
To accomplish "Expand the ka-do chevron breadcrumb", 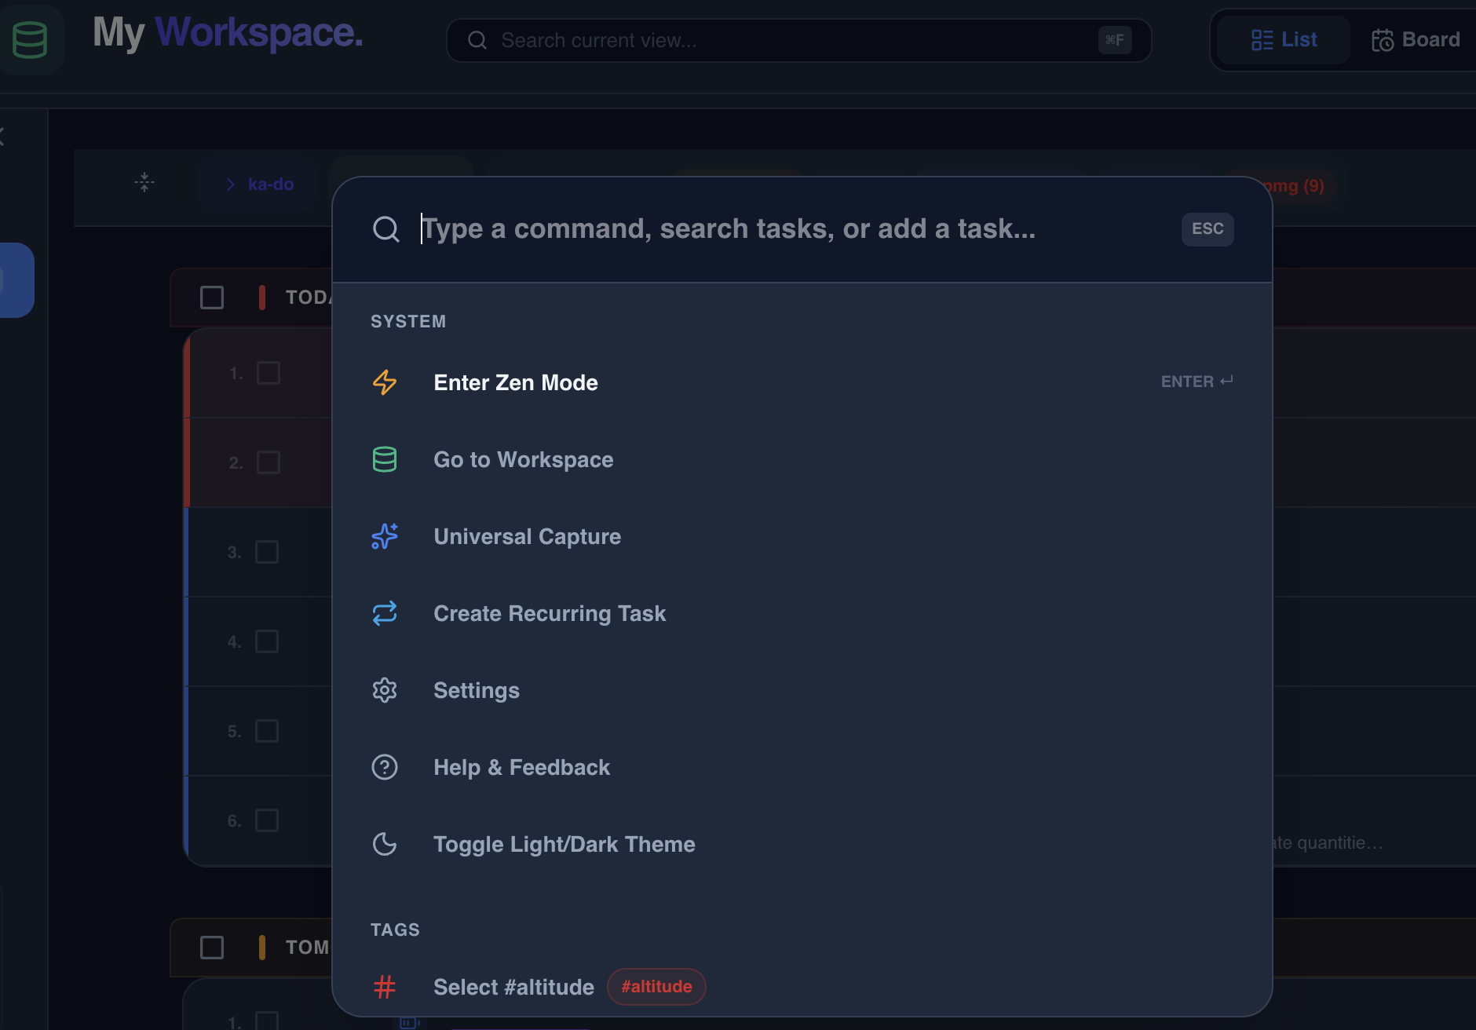I will click(231, 184).
